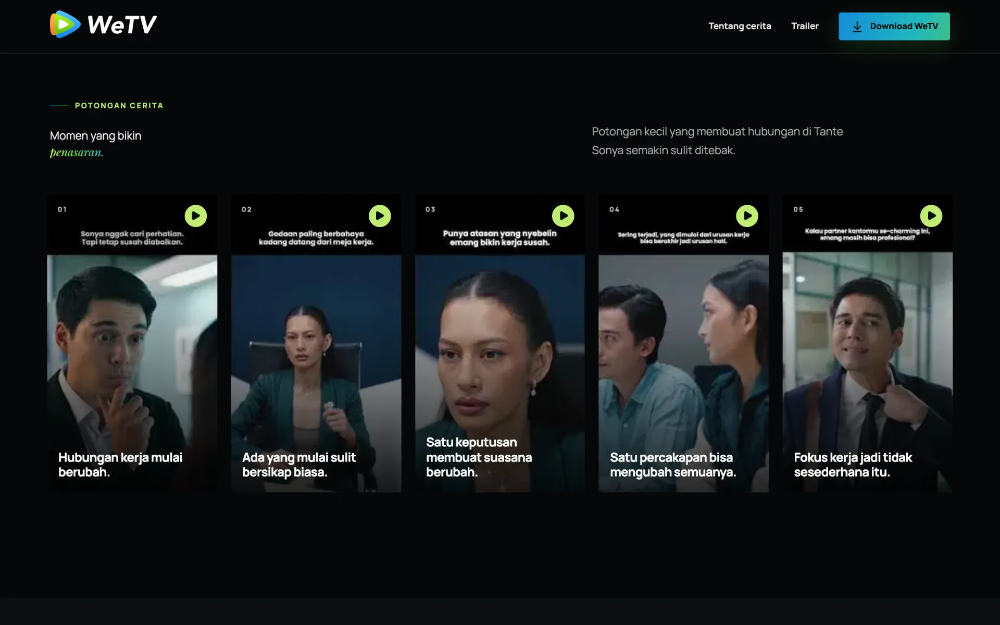Click the 'Momen yang bikin' heading text
This screenshot has width=1000, height=625.
tap(96, 136)
